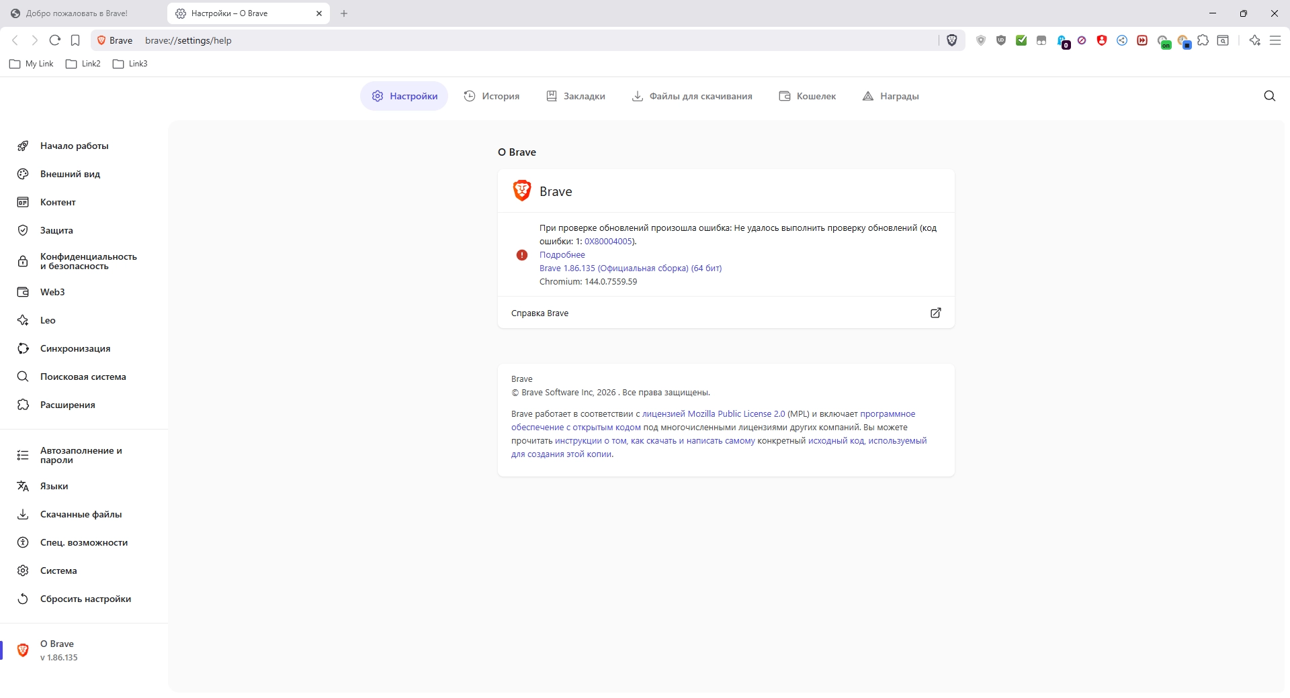Go to 'Файлы для скачивания' tab
The width and height of the screenshot is (1290, 698).
click(692, 96)
